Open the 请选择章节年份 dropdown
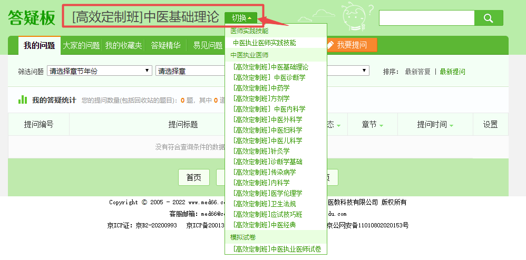 click(x=99, y=71)
